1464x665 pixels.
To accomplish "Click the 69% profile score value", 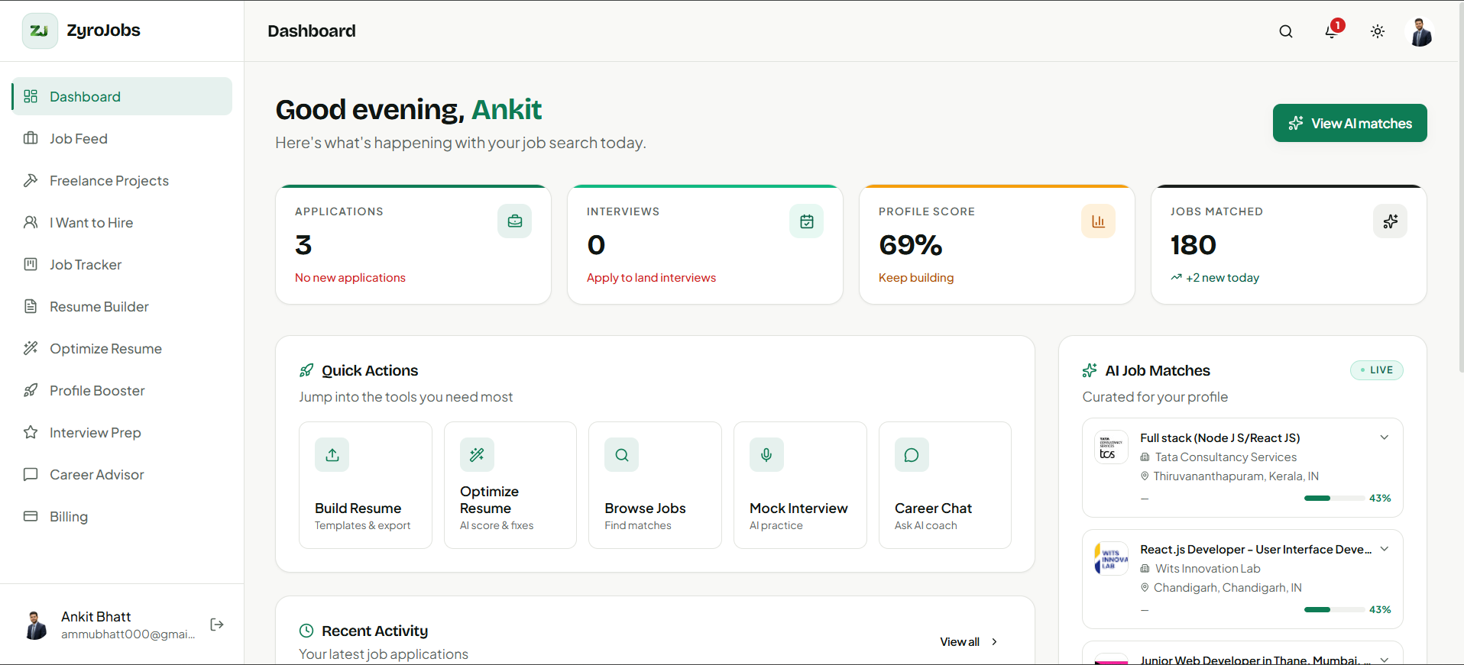I will [911, 245].
